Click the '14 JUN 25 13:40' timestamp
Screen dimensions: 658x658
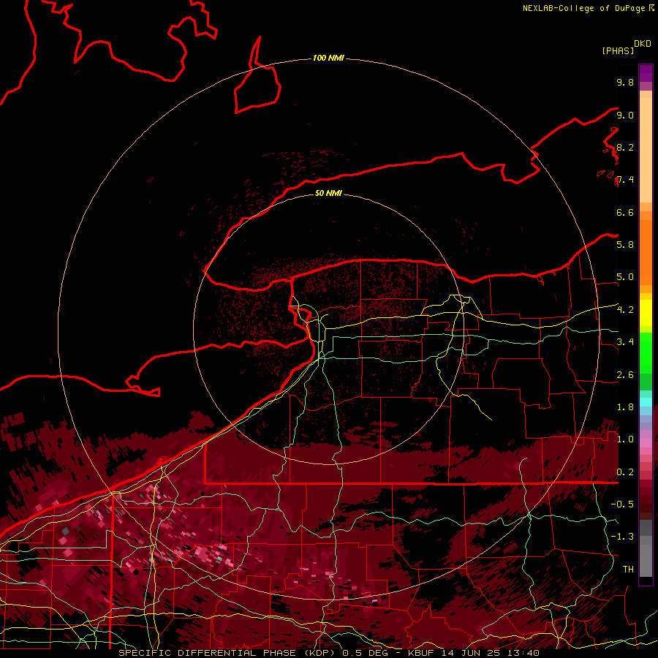(490, 653)
